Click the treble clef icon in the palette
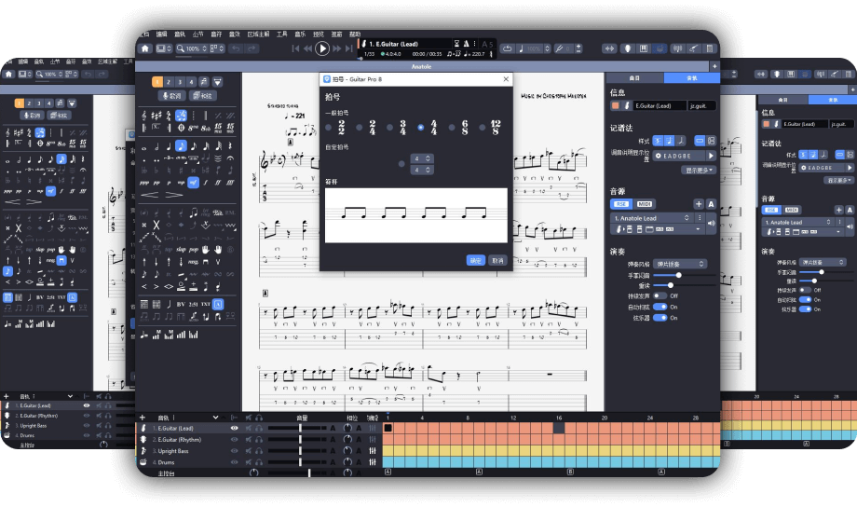 143,116
